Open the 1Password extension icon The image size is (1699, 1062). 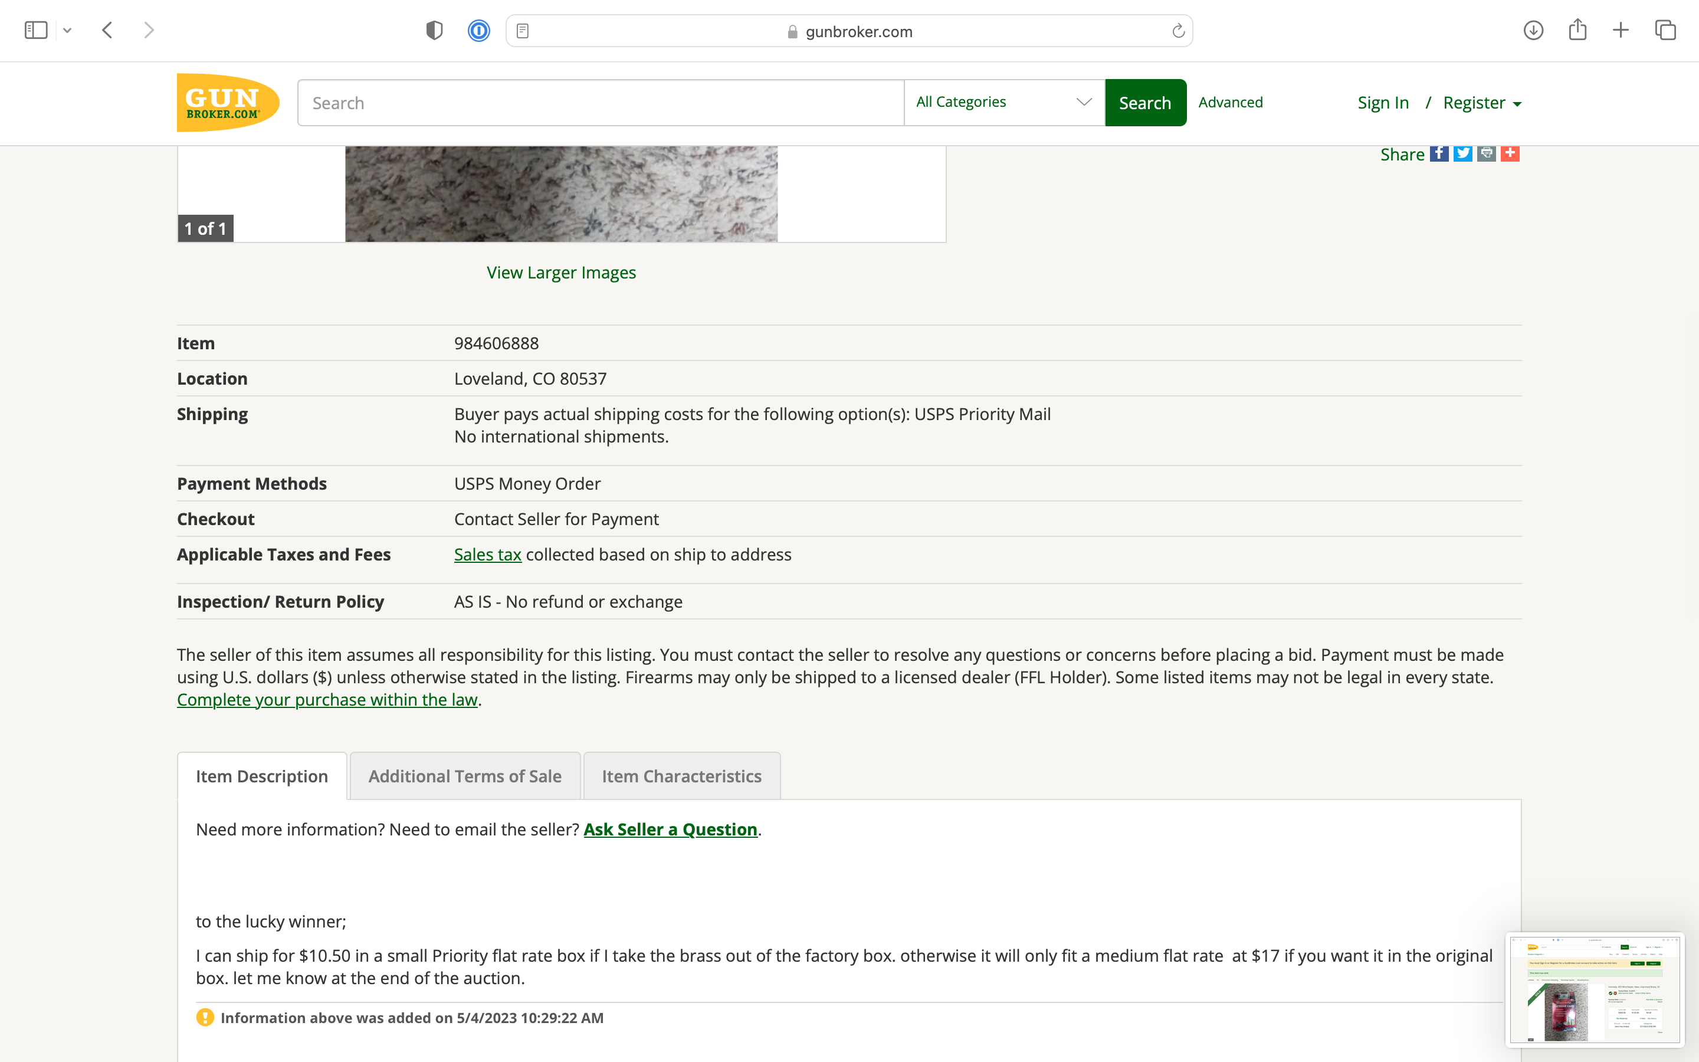(479, 31)
